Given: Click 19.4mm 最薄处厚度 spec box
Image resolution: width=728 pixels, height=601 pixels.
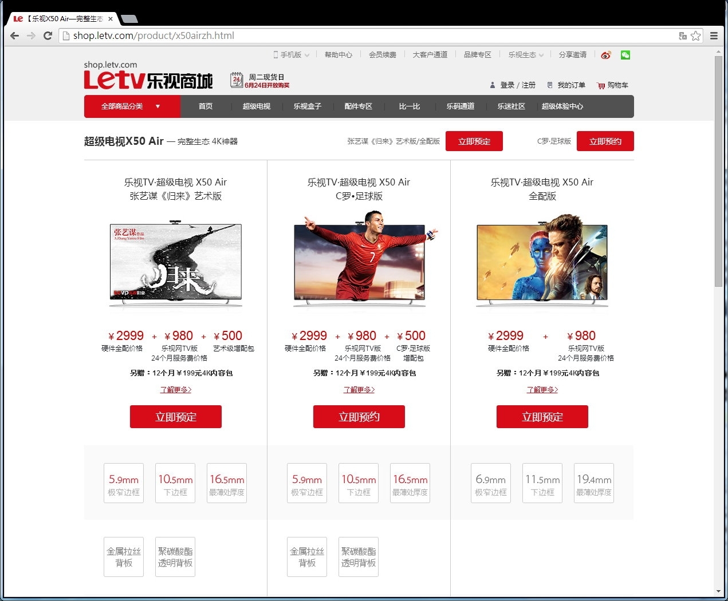Looking at the screenshot, I should (x=594, y=483).
